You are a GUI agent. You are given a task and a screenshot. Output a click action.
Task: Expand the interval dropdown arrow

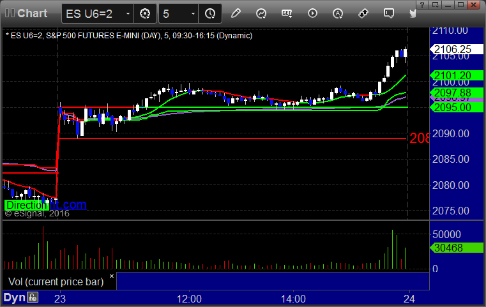pos(193,14)
